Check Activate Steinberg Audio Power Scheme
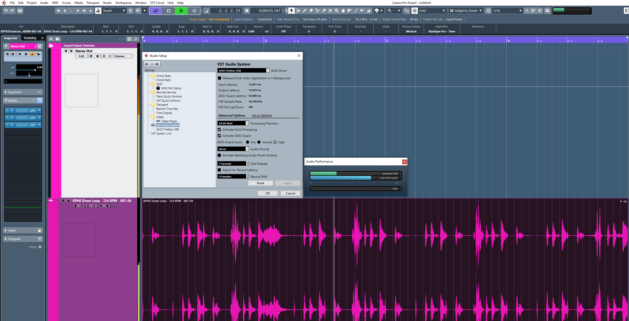Screen dimensions: 629x321 [x=219, y=155]
